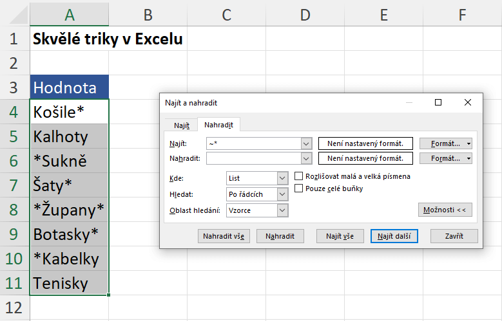502x321 pixels.
Task: Click the Nahradit vše button
Action: click(224, 236)
